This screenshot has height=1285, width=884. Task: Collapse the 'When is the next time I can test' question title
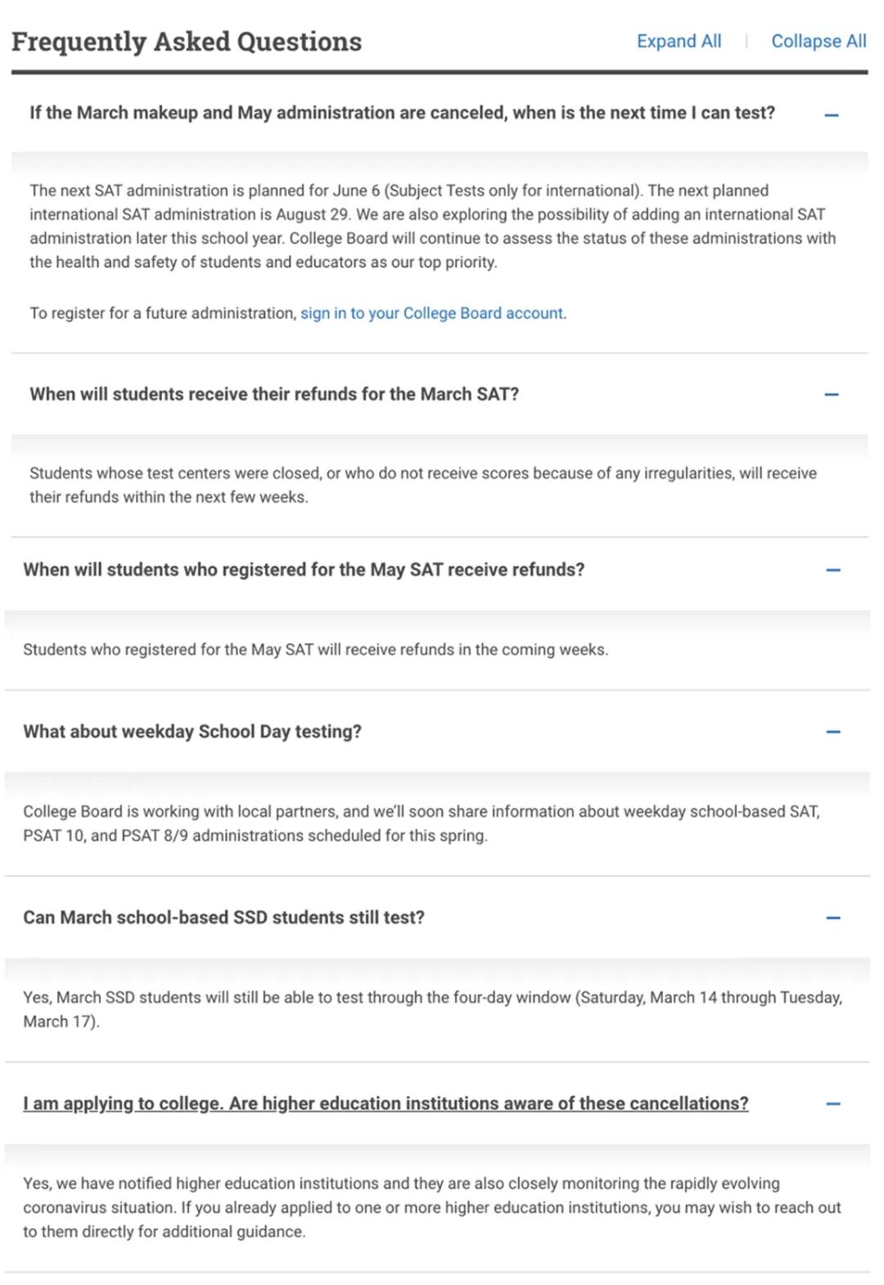402,113
